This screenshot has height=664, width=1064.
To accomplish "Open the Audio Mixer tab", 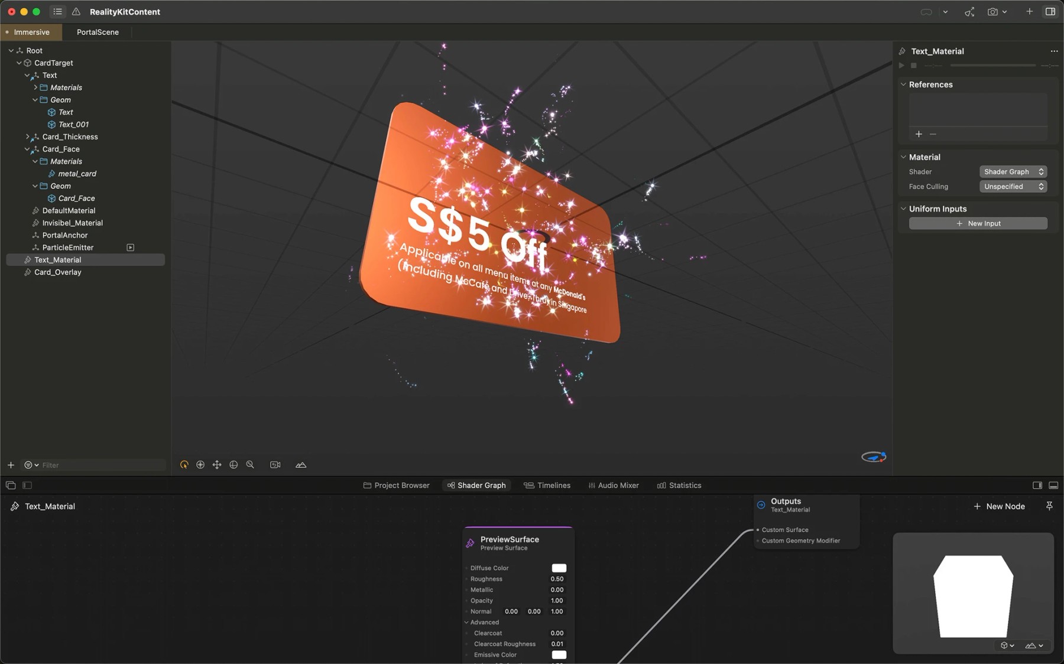I will (x=614, y=486).
